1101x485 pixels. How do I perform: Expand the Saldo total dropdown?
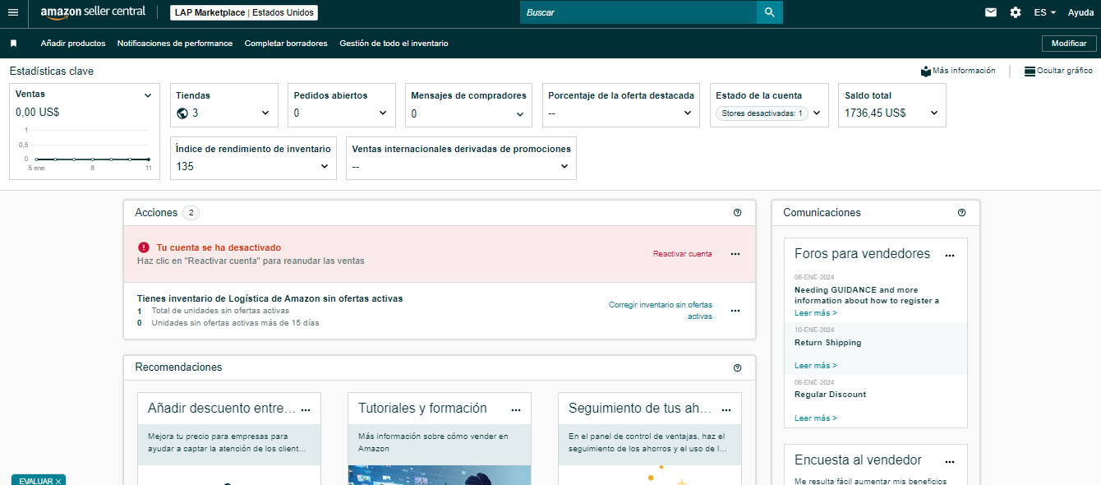point(934,113)
